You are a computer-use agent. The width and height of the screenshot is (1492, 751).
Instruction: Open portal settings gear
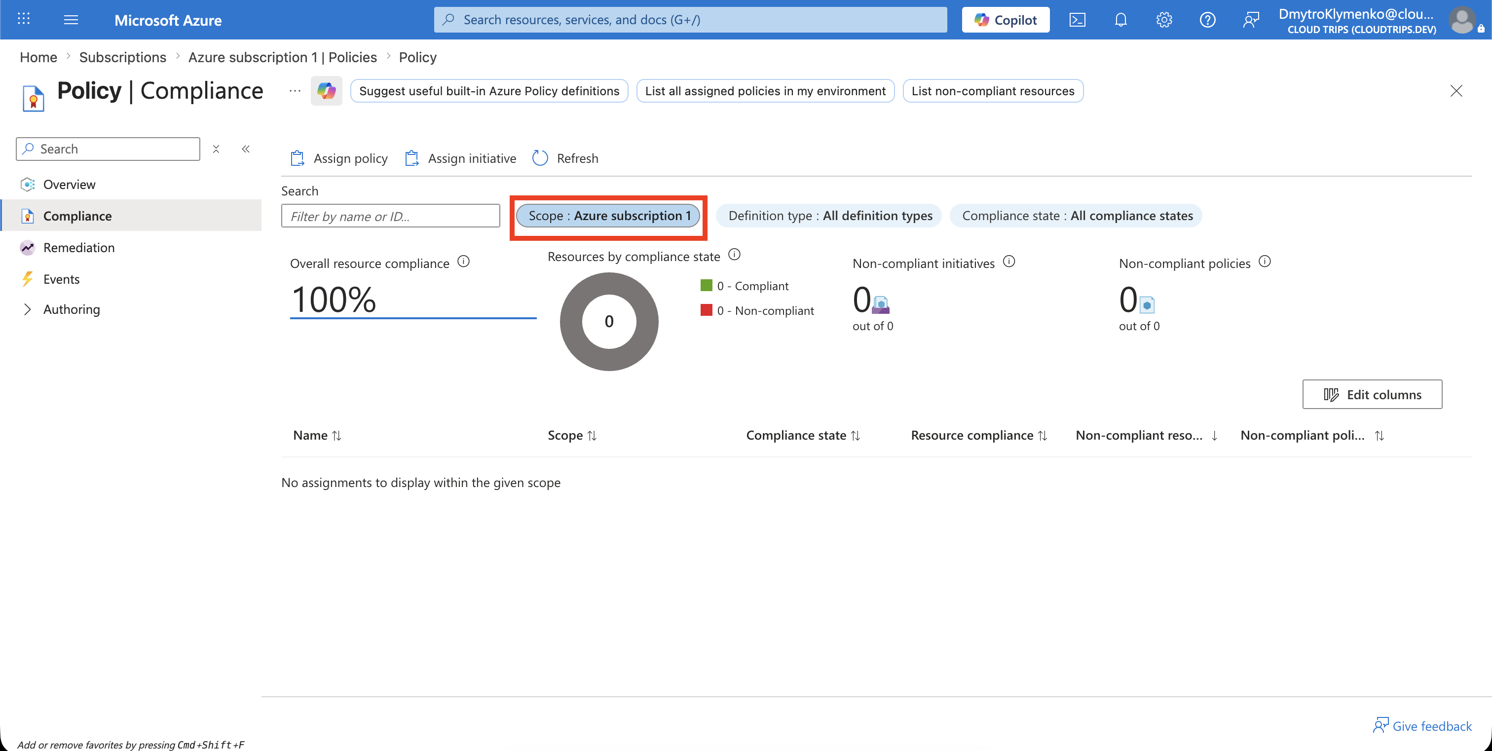click(x=1164, y=20)
